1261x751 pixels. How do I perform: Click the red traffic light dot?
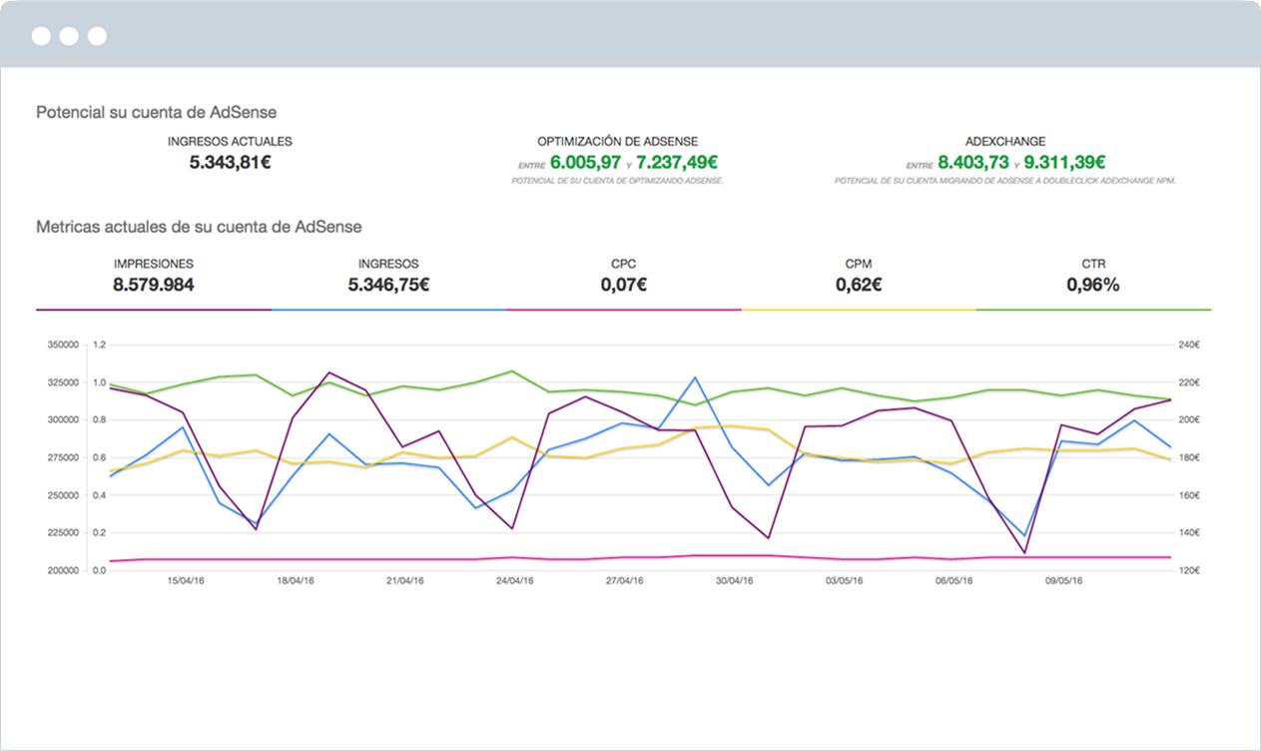41,36
